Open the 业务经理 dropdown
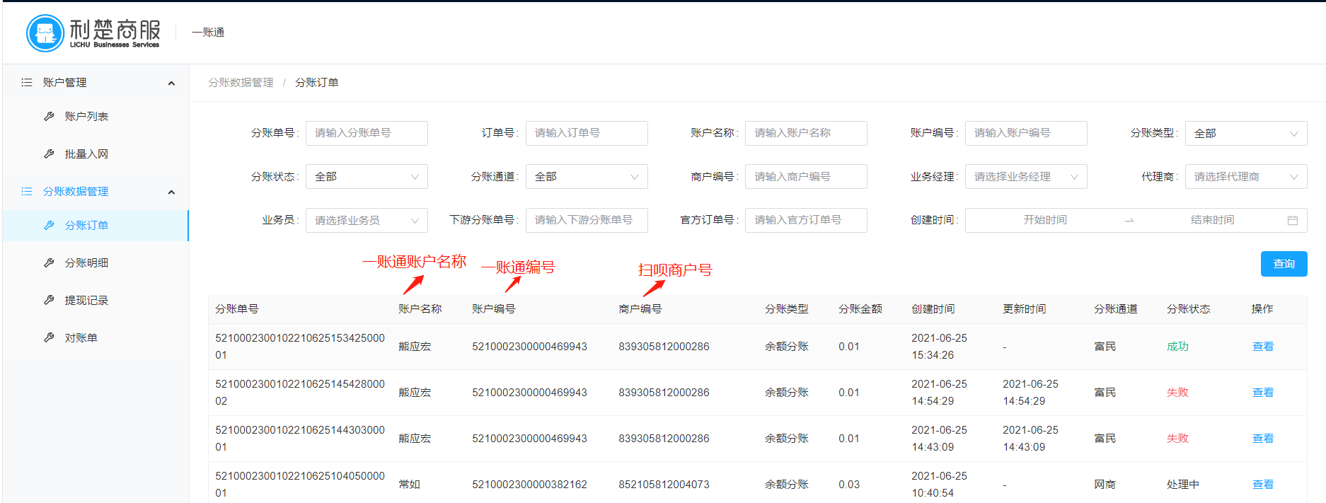The width and height of the screenshot is (1326, 503). 1026,177
